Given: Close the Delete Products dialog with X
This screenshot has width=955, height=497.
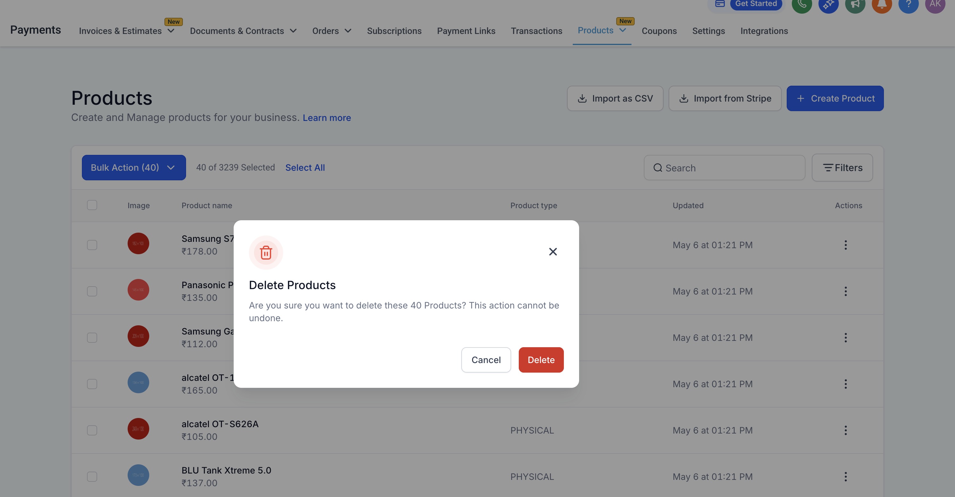Looking at the screenshot, I should (553, 252).
